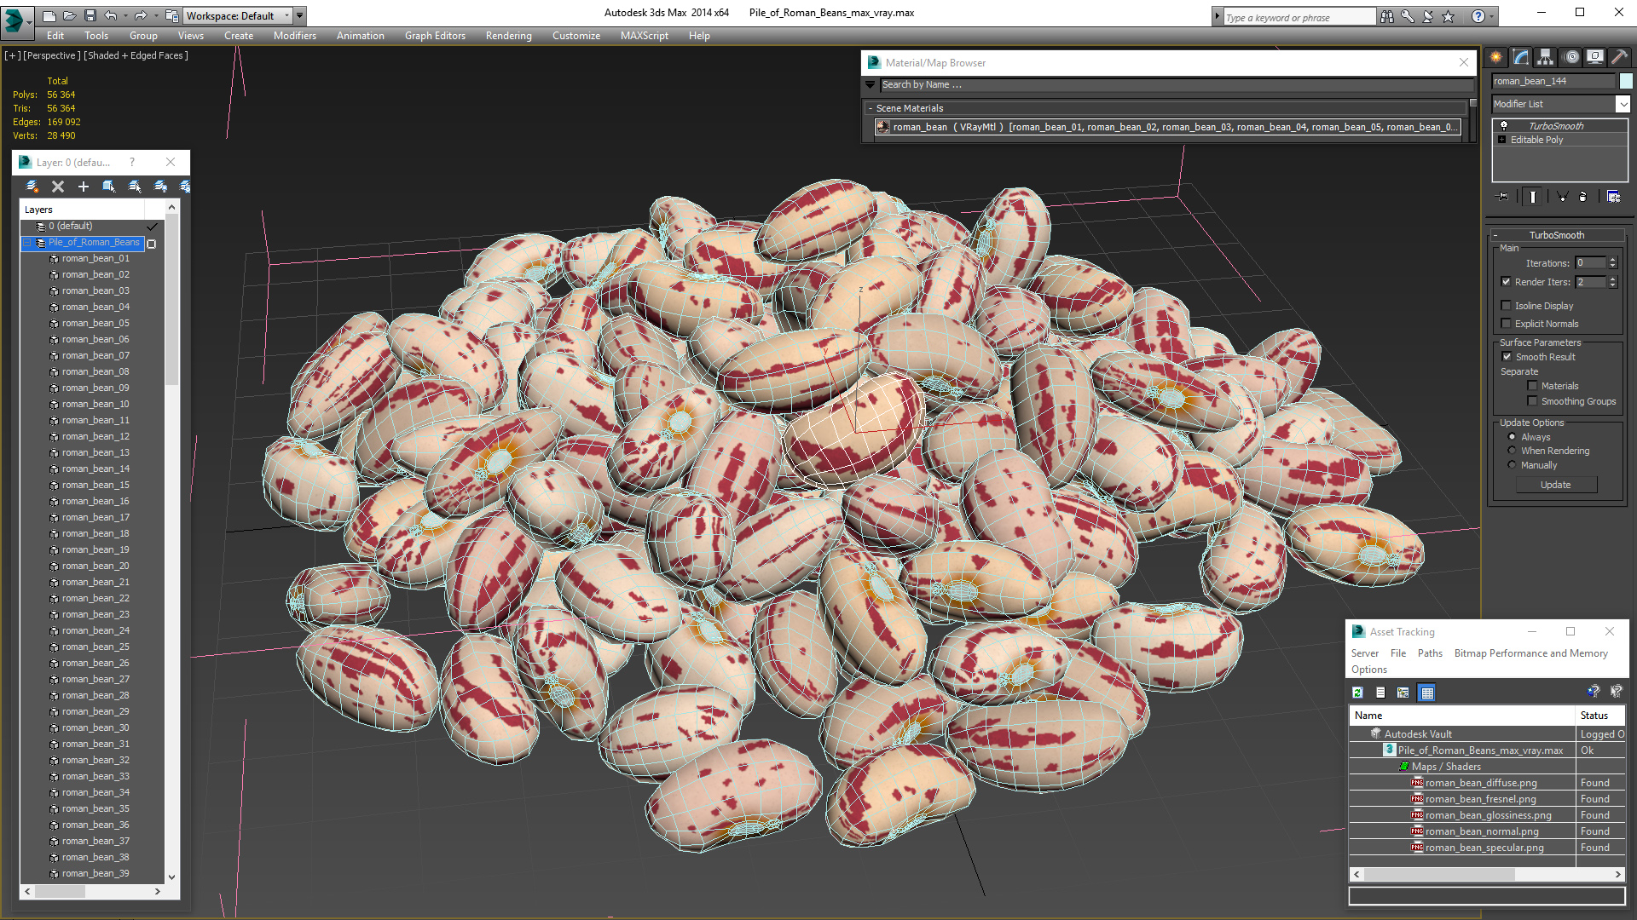Click Remove Modifier trash icon
Image resolution: width=1637 pixels, height=920 pixels.
pos(1583,197)
